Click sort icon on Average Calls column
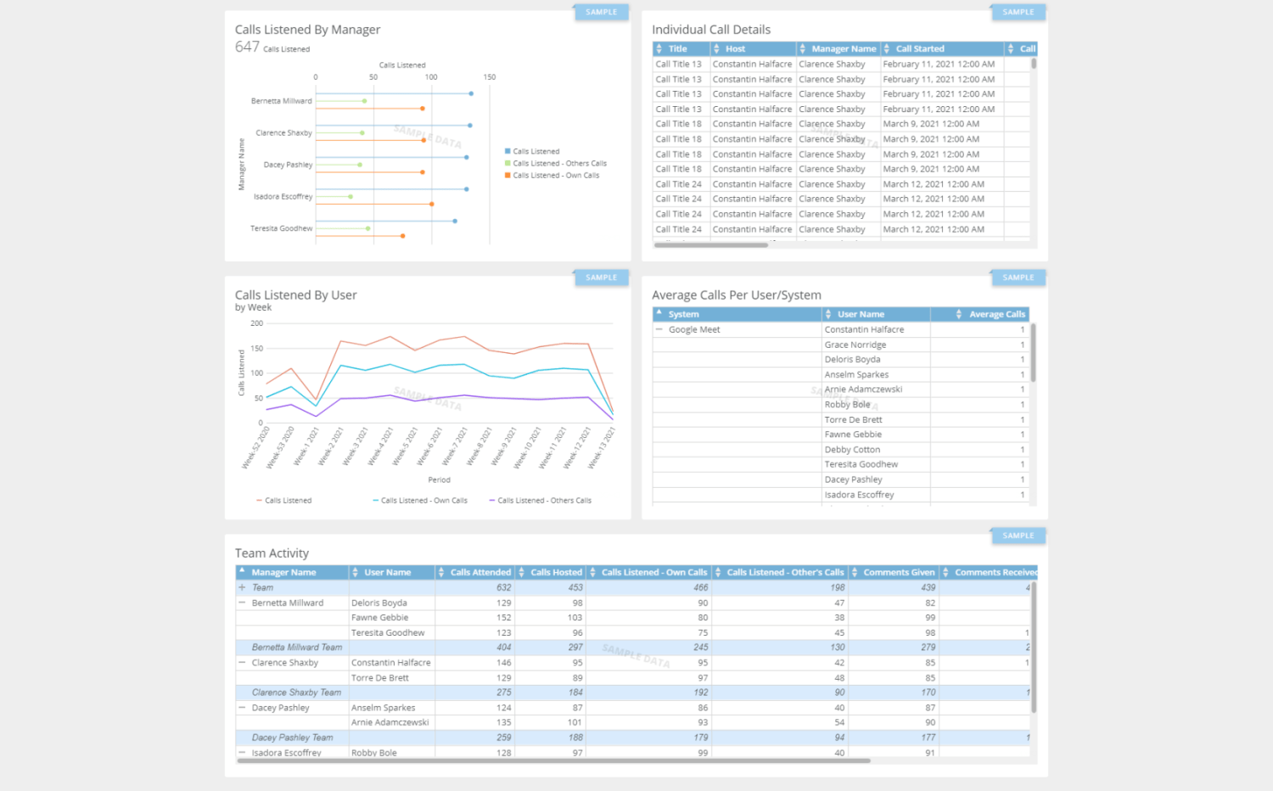The image size is (1273, 791). click(959, 315)
